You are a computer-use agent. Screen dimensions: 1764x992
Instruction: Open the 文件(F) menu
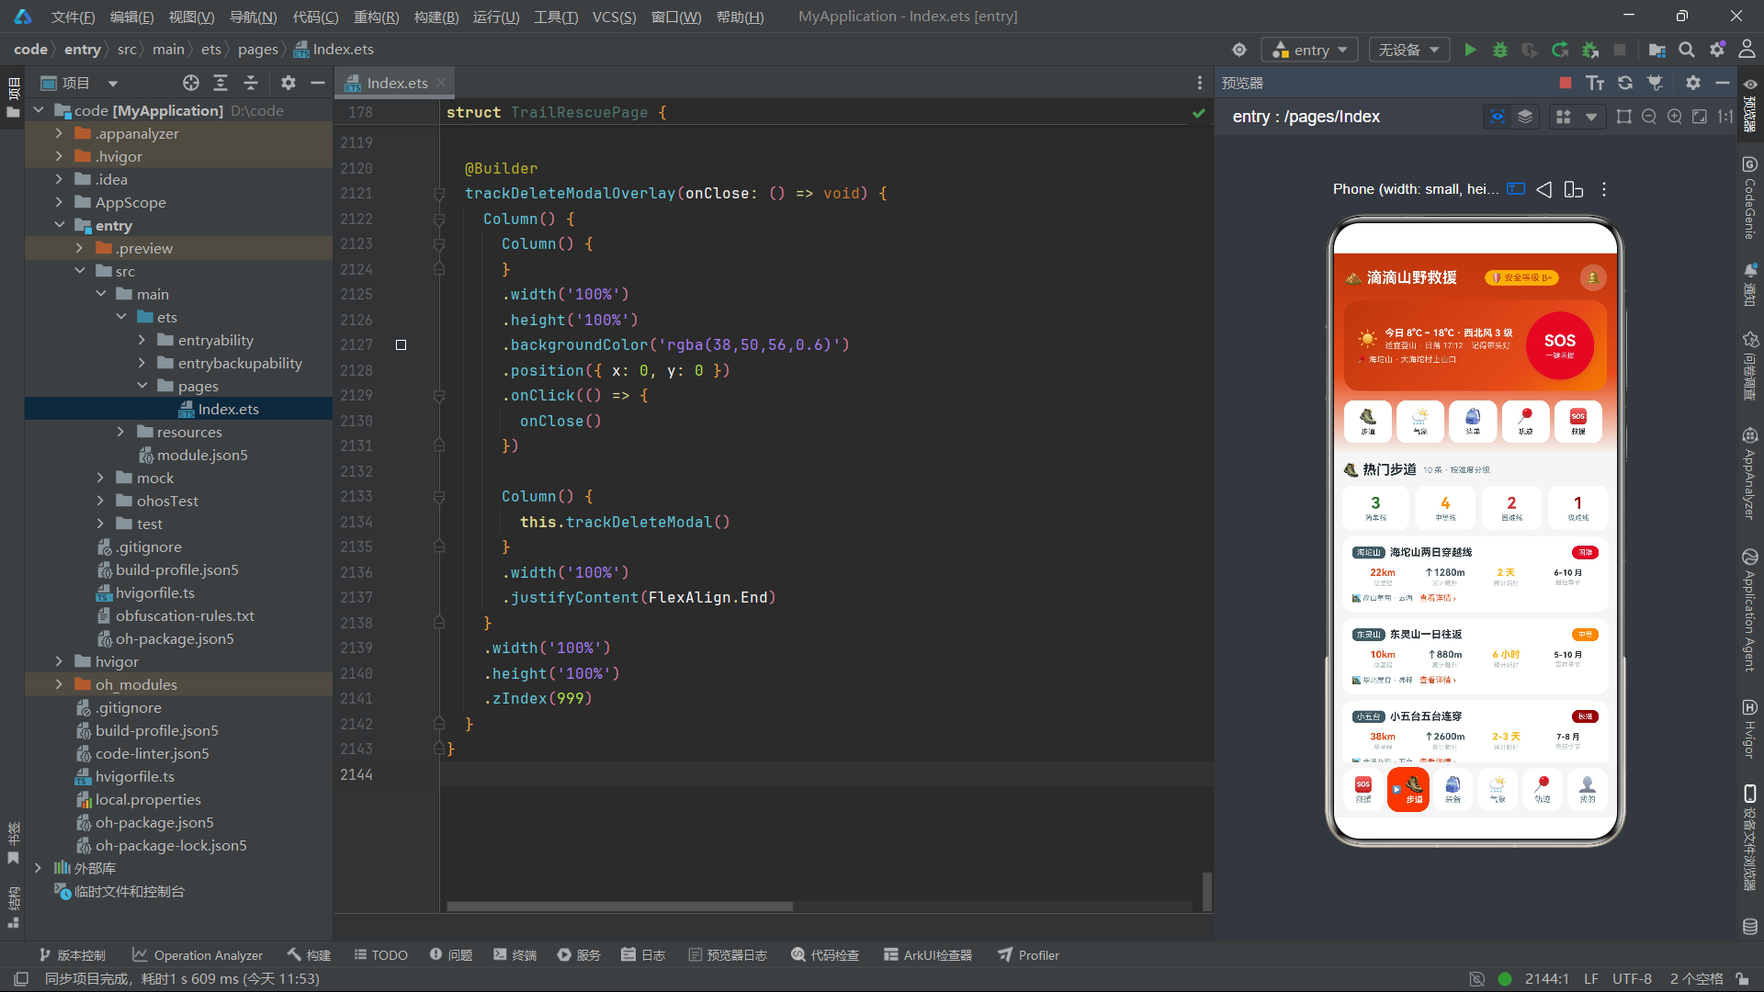pyautogui.click(x=73, y=17)
